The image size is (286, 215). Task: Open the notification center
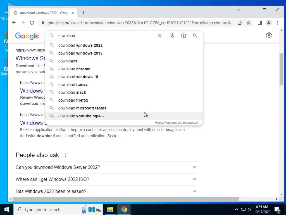277,209
